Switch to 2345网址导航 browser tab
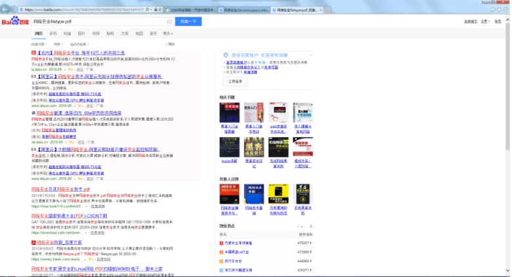 tap(190, 10)
